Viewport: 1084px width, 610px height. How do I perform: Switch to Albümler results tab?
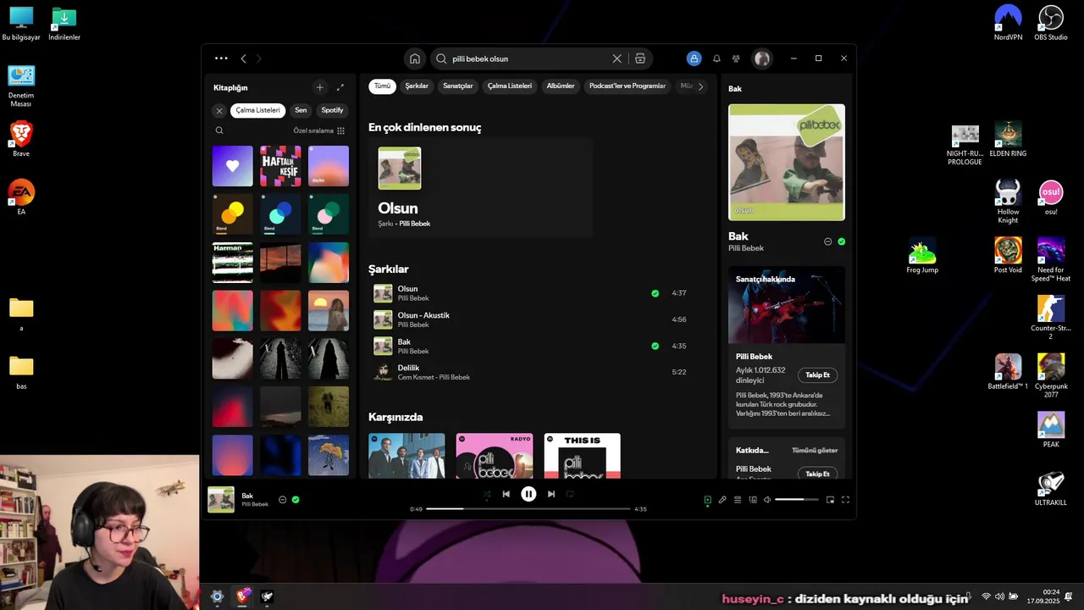click(x=561, y=86)
